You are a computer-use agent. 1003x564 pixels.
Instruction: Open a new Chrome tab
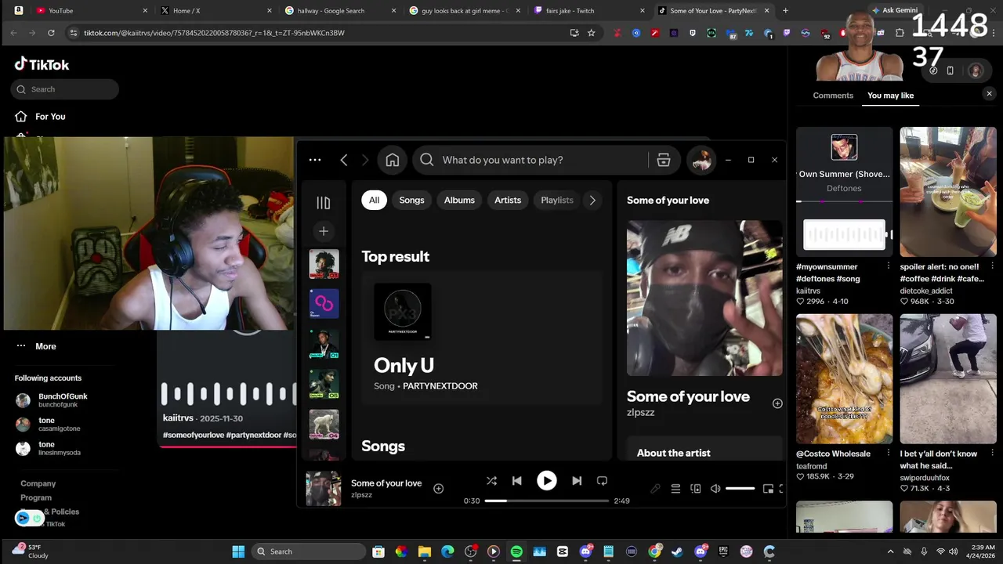click(785, 10)
